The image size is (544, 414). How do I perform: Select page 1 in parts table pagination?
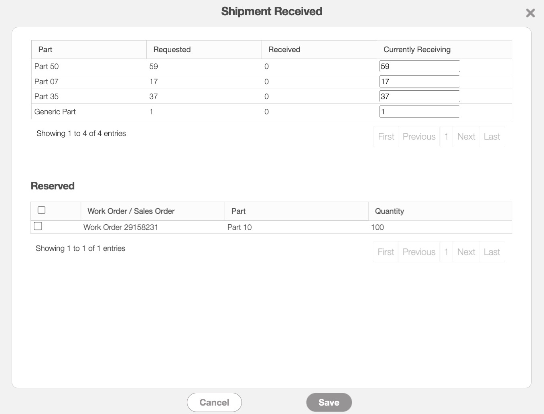pyautogui.click(x=446, y=137)
